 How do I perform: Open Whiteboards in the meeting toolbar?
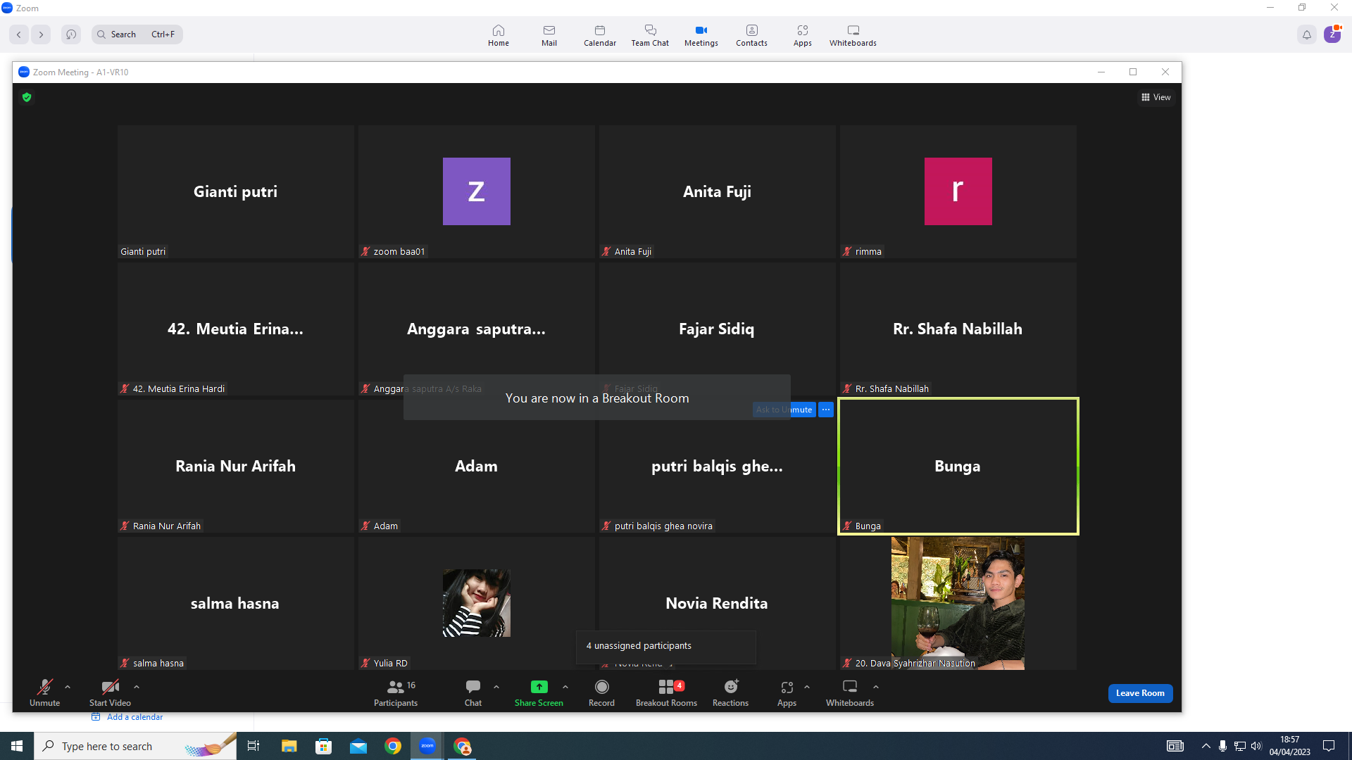click(x=850, y=692)
